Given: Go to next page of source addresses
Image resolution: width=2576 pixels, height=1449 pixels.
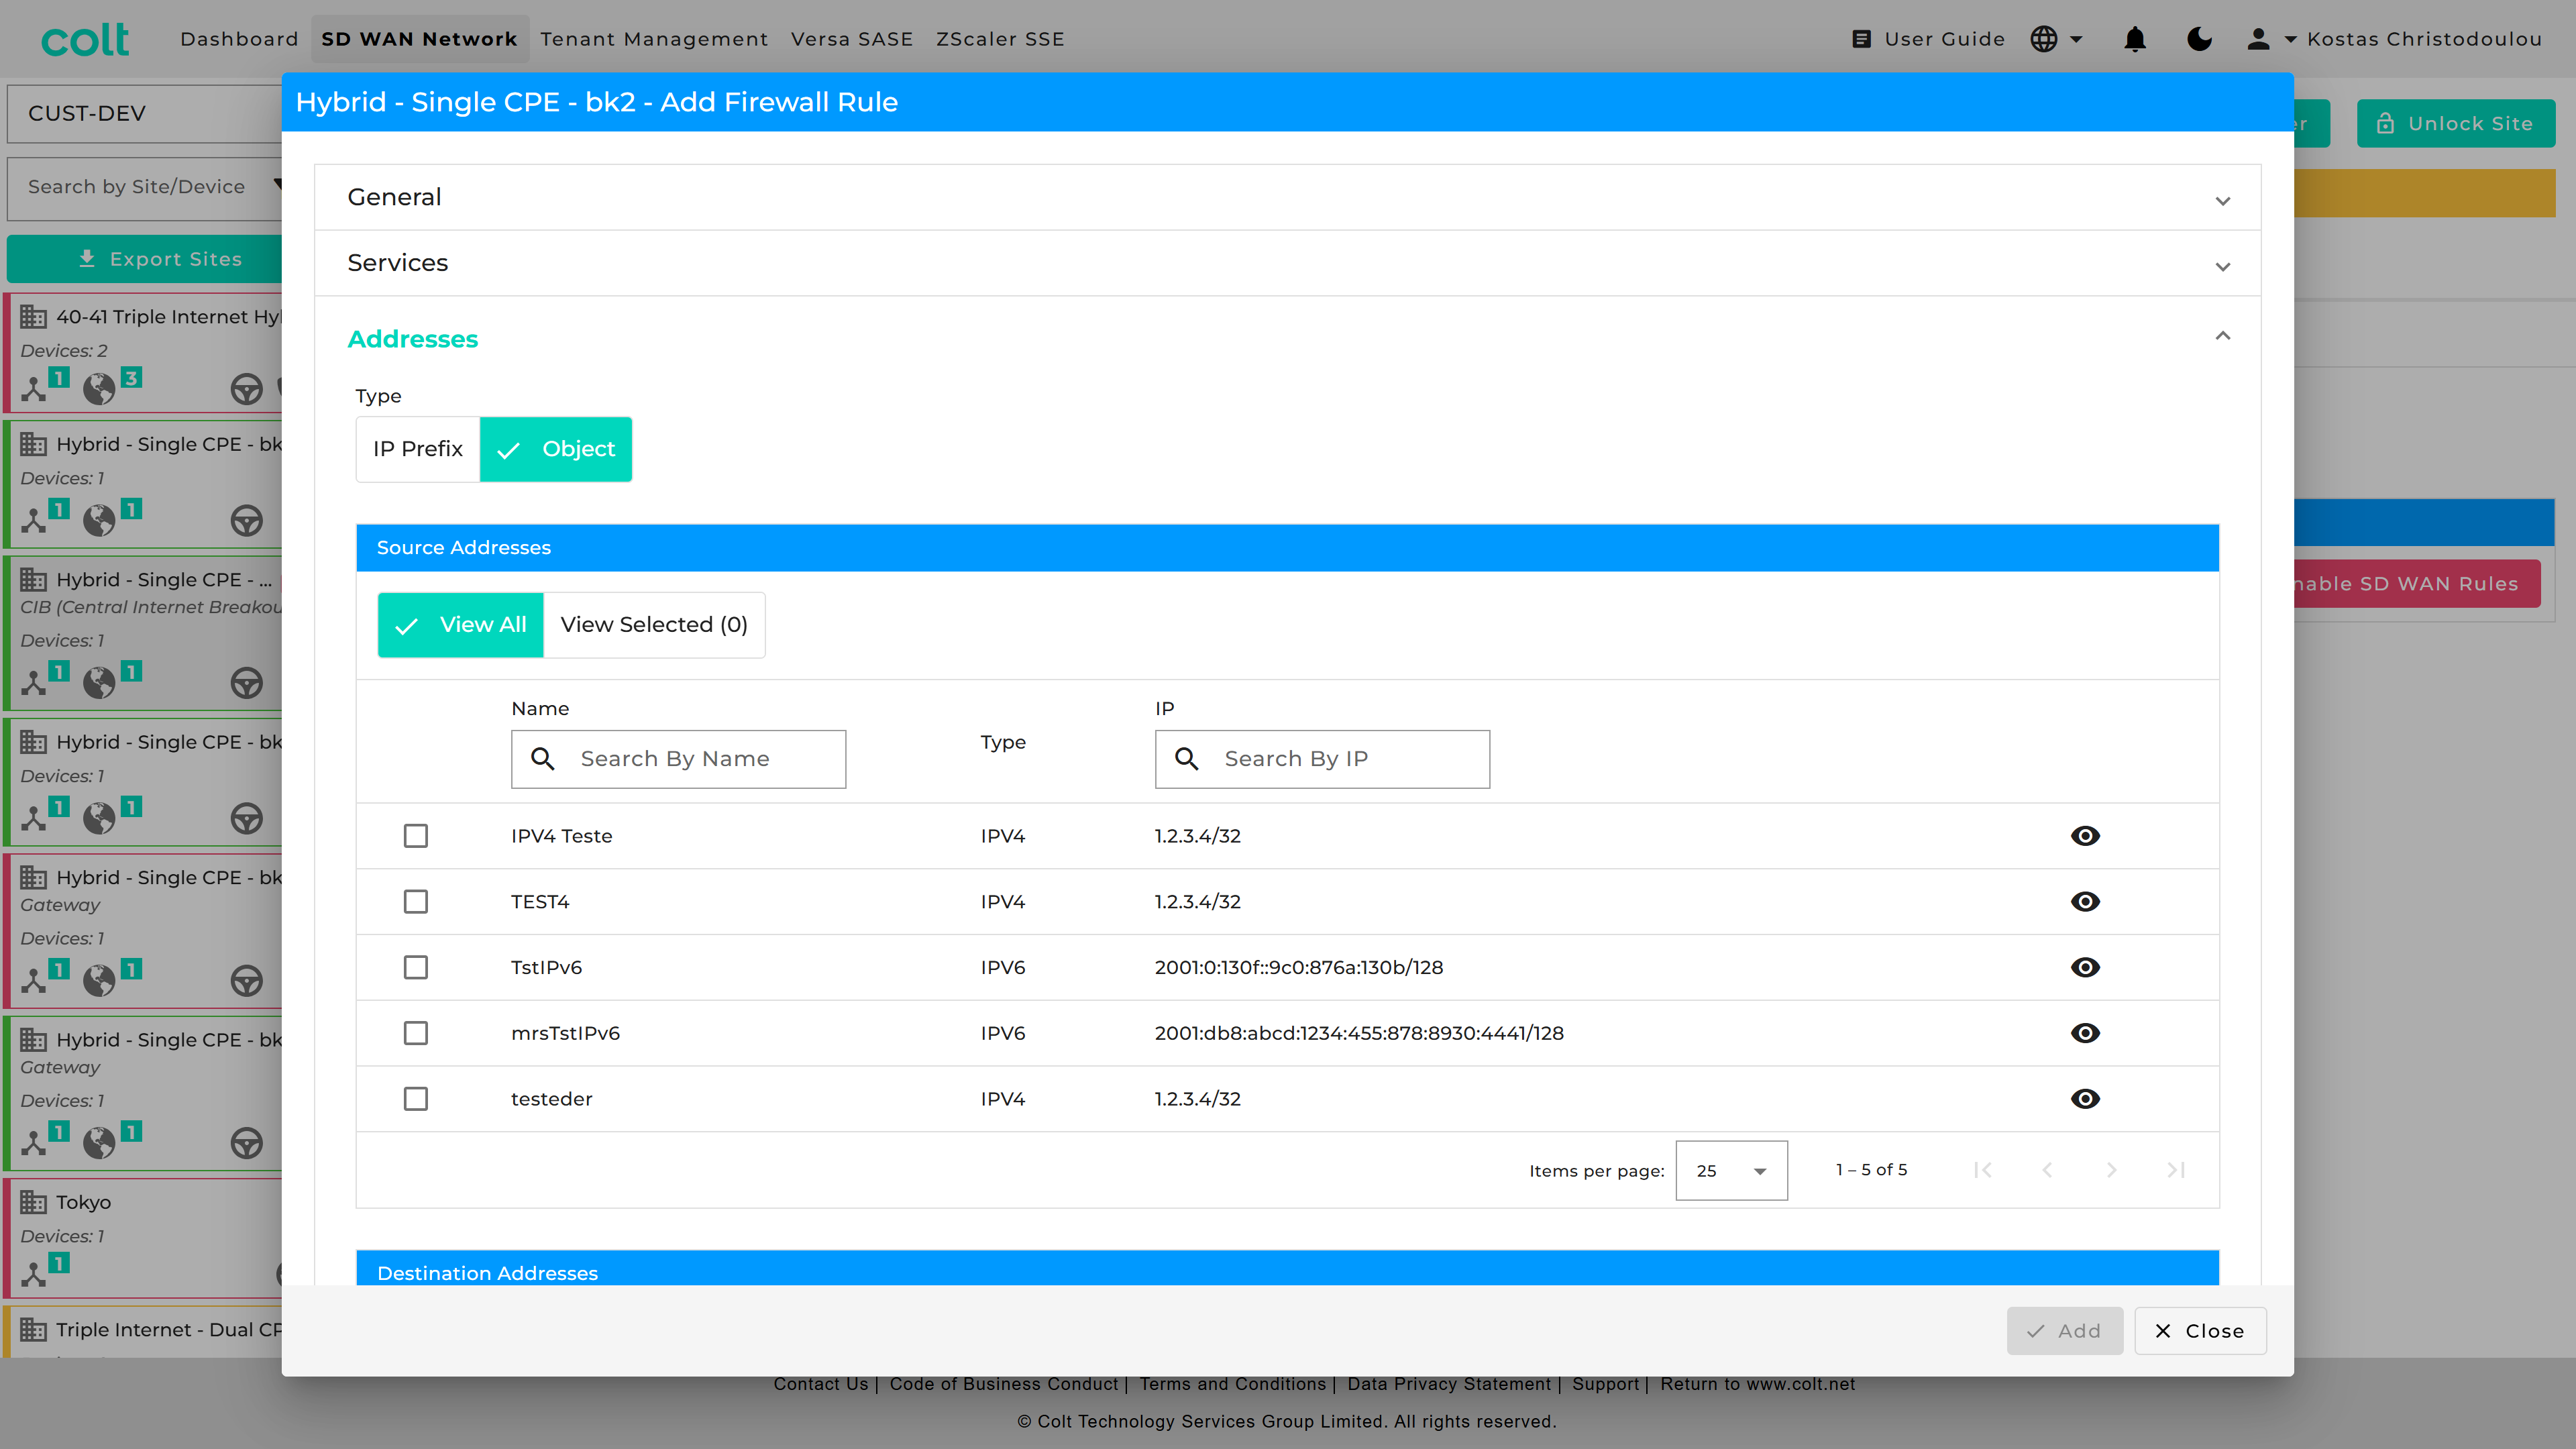Looking at the screenshot, I should (x=2111, y=1170).
